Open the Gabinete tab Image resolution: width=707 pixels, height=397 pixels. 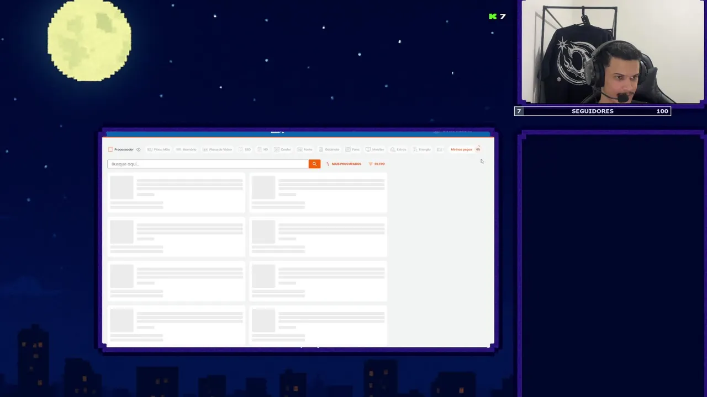coord(329,149)
